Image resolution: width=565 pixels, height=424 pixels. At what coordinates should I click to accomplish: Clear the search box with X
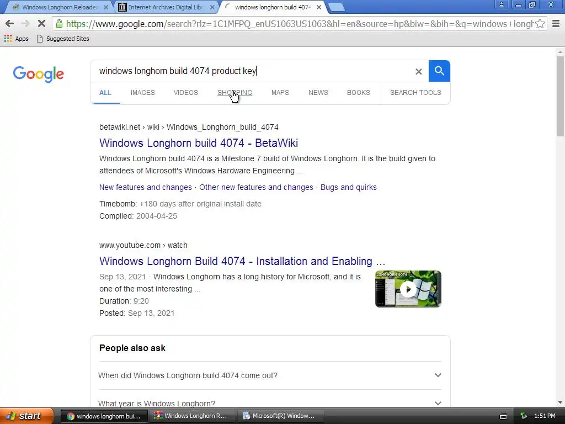point(418,71)
